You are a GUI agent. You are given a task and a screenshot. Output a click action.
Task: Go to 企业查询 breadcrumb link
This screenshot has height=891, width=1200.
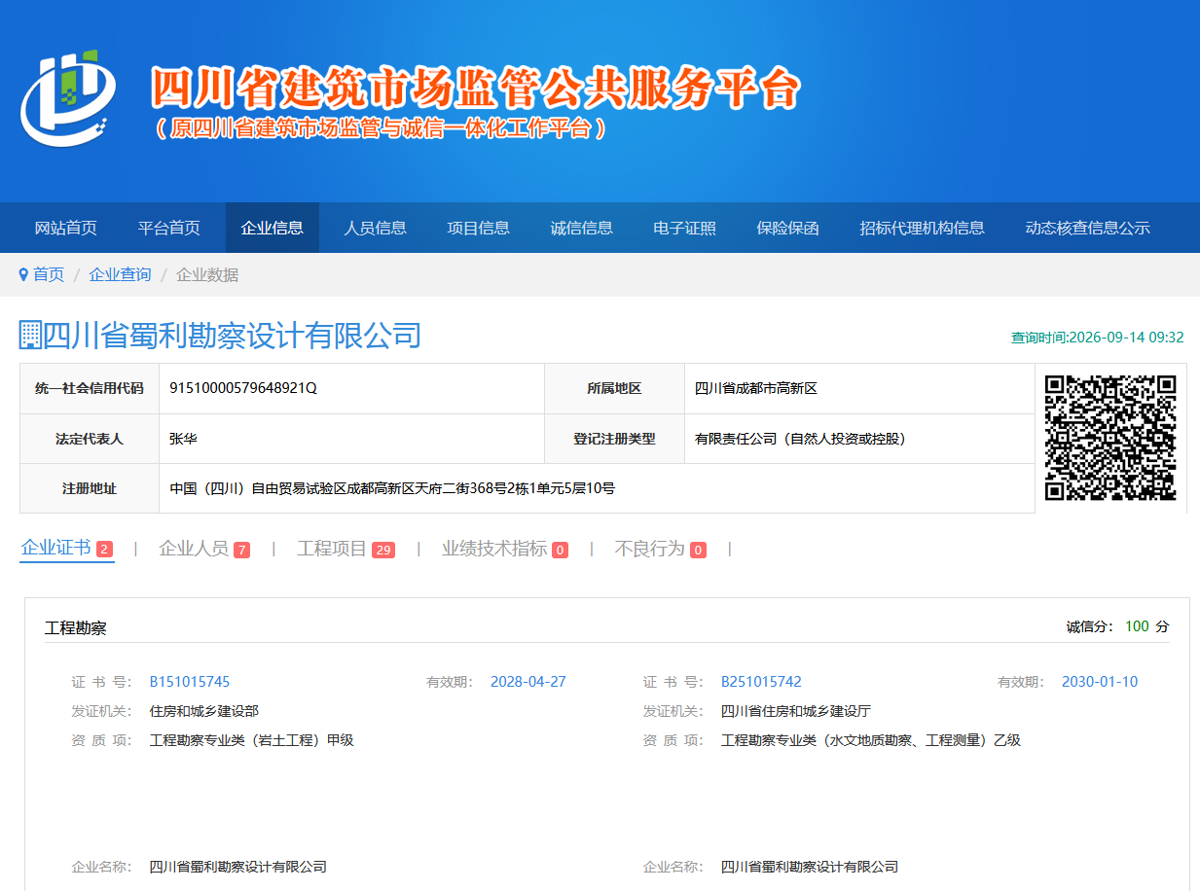(121, 275)
